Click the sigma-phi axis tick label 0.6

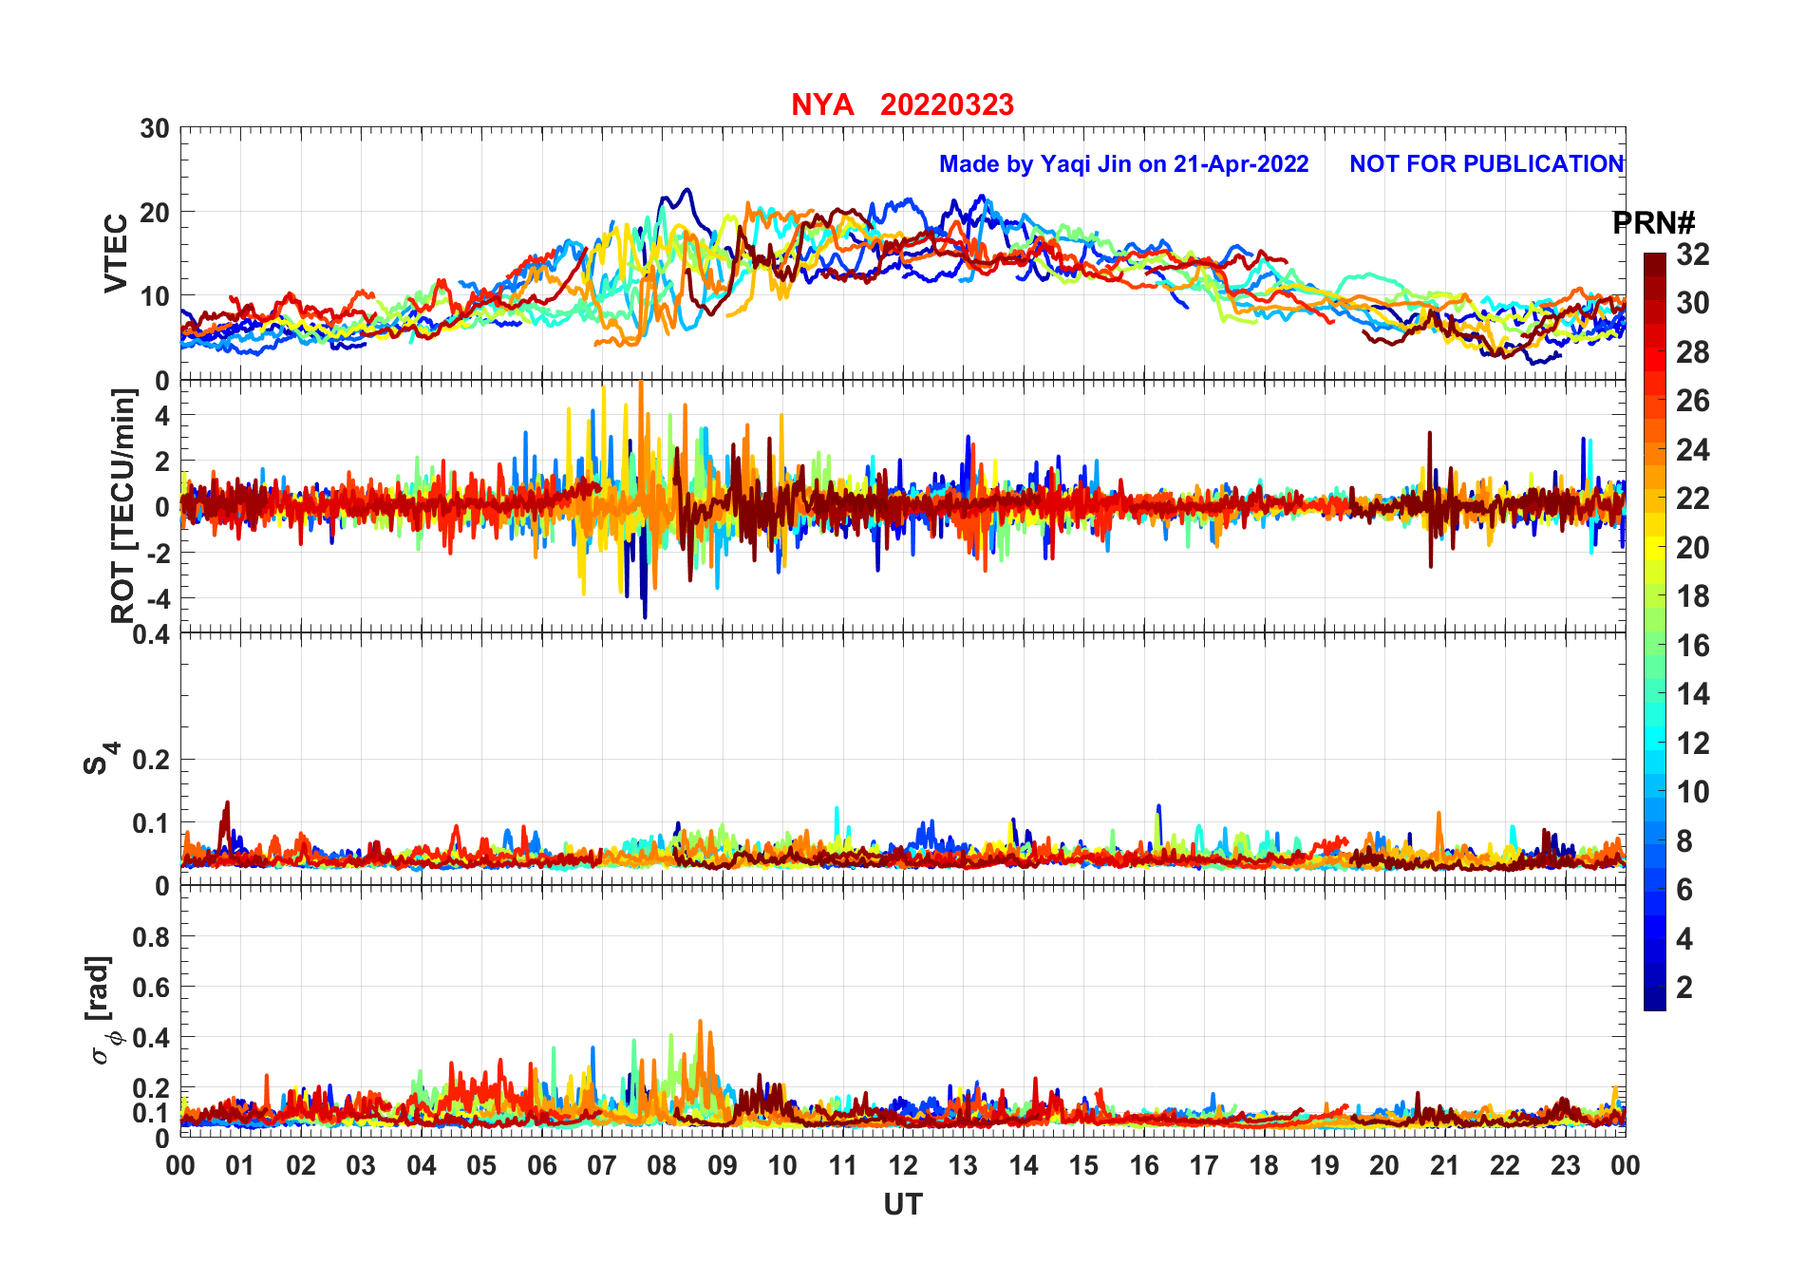pos(152,988)
